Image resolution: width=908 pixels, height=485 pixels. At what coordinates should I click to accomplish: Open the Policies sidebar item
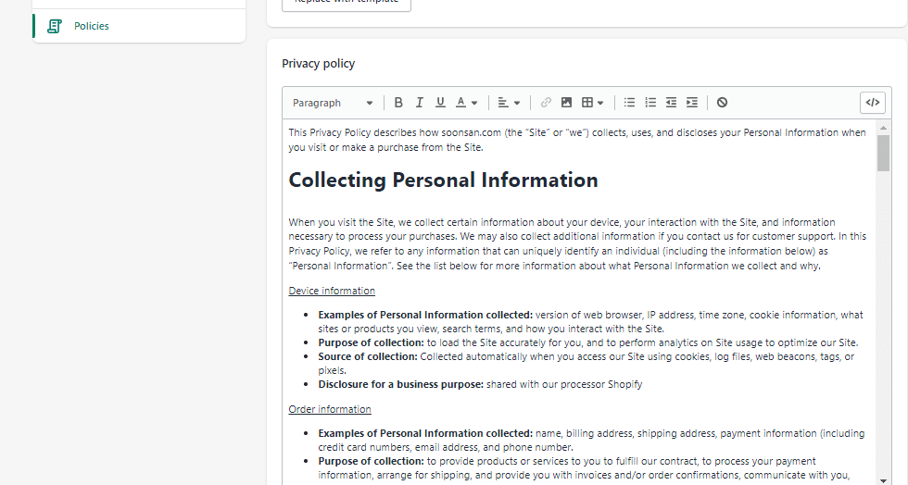coord(139,26)
